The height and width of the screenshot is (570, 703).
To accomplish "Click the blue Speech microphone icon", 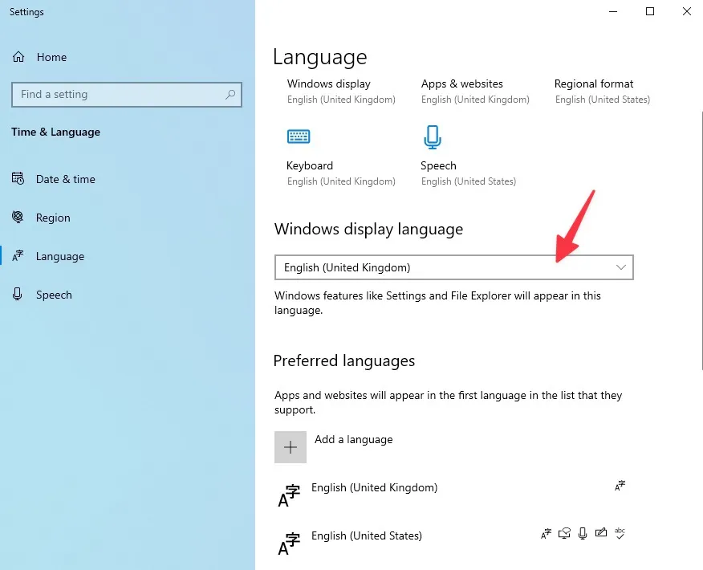I will 433,137.
